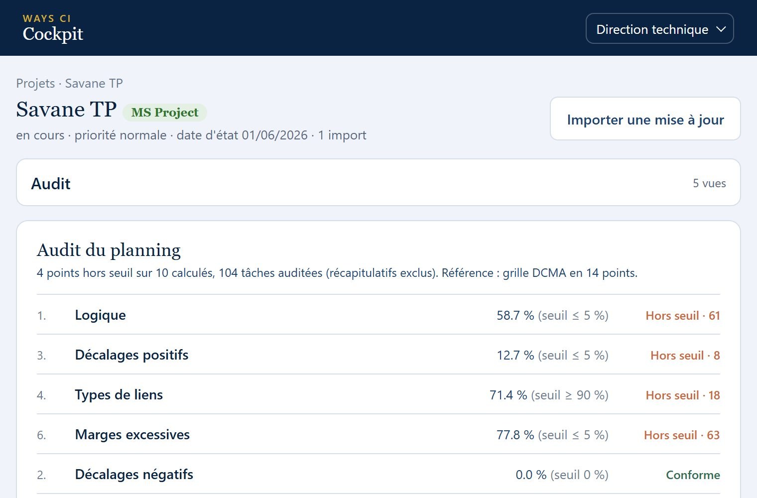Open the Direction technique dropdown

click(659, 29)
